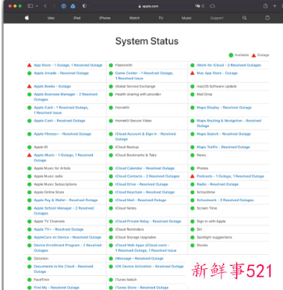Screen dimensions: 283x290
Task: Click the privacy shield icon
Action: [84, 6]
